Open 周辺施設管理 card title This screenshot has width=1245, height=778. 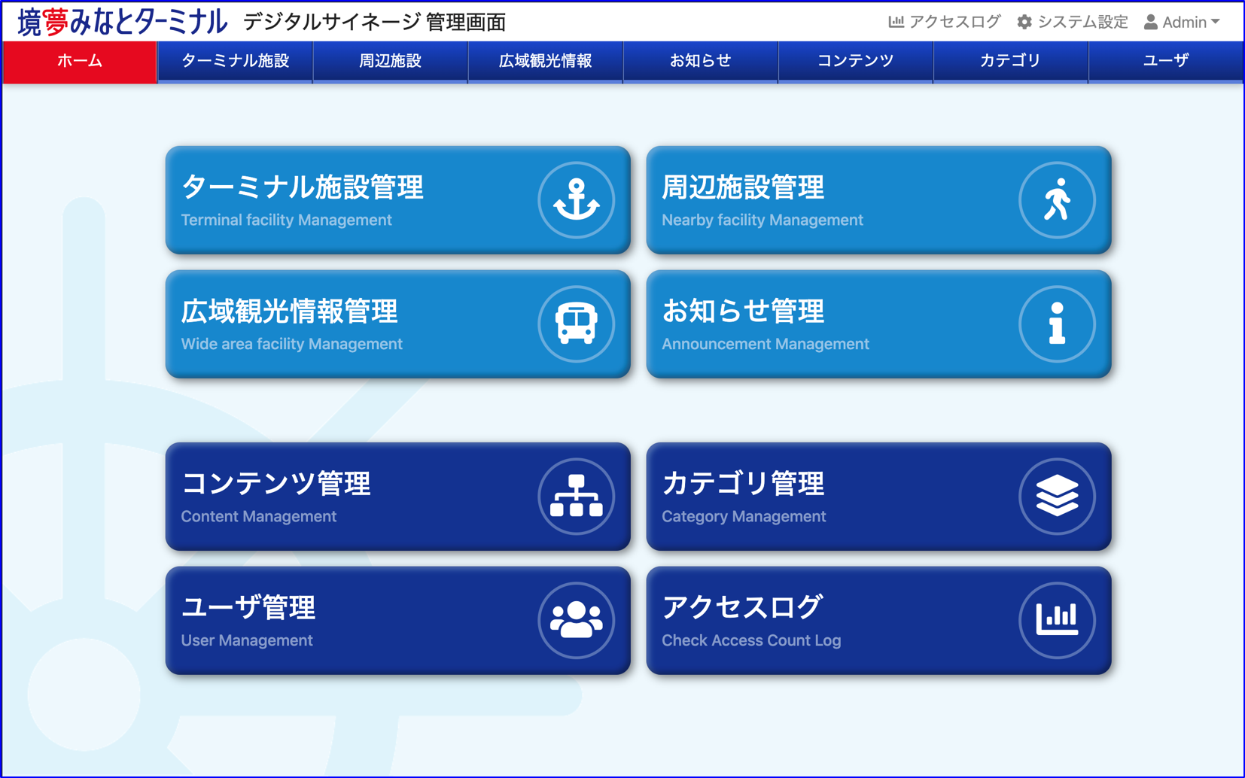[x=743, y=187]
